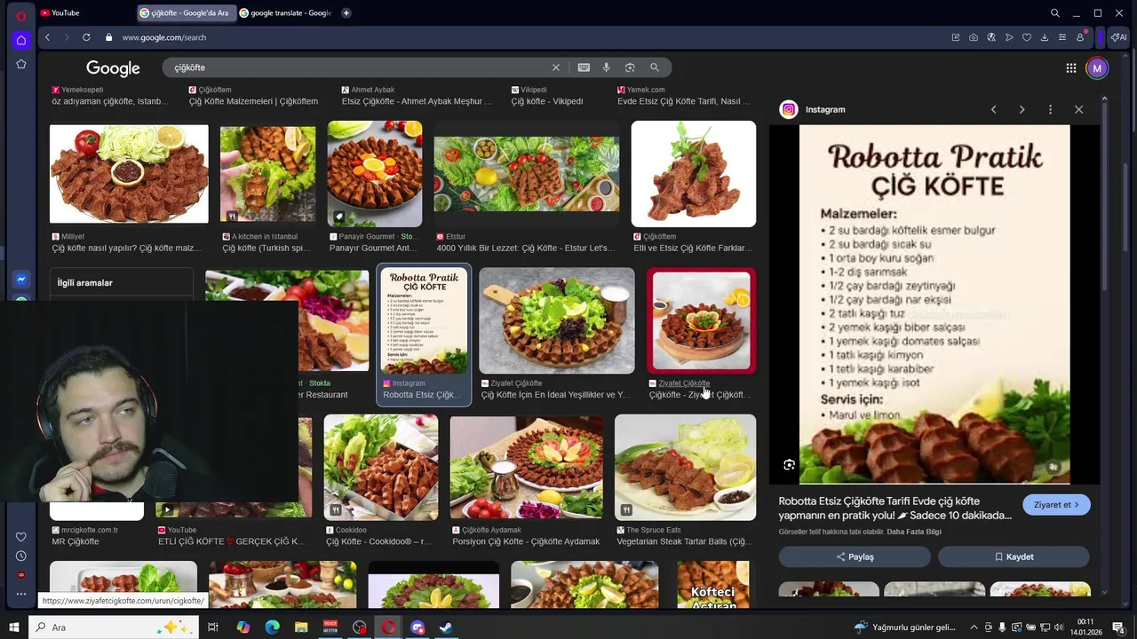
Task: Click the address bar lock icon
Action: point(109,37)
